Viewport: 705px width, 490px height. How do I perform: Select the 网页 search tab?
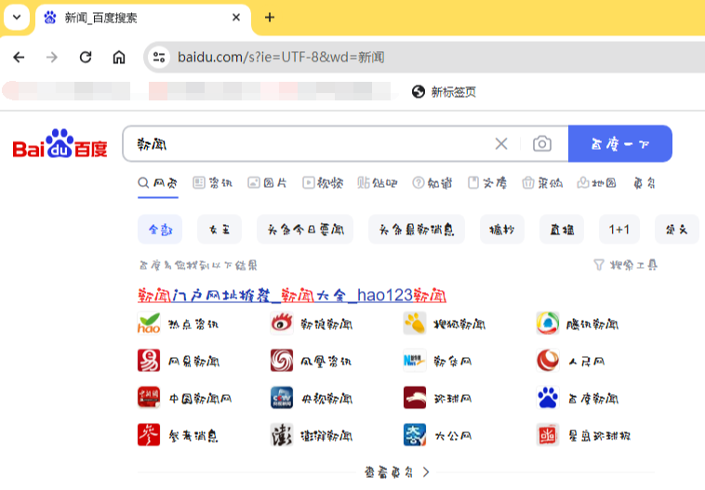click(x=158, y=183)
